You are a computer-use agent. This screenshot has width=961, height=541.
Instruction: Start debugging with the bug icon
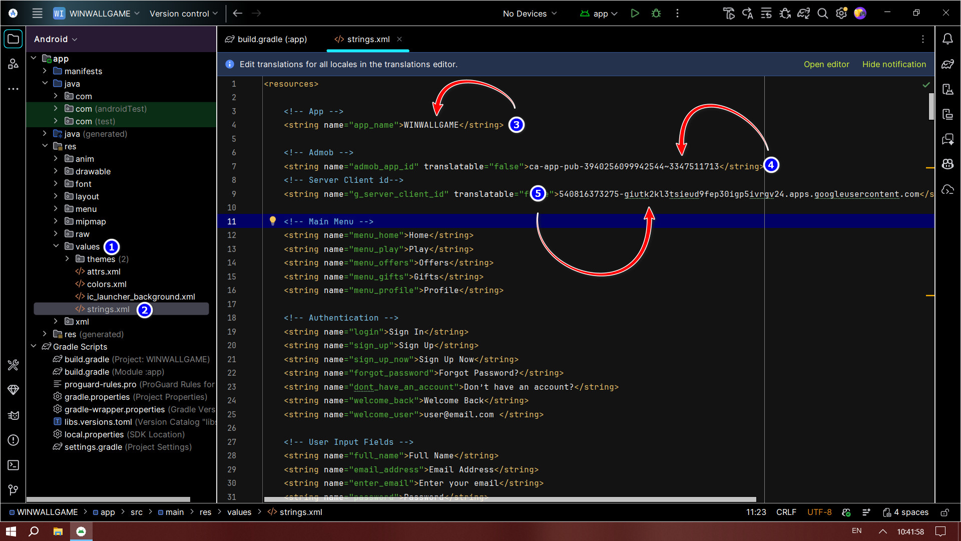tap(656, 14)
